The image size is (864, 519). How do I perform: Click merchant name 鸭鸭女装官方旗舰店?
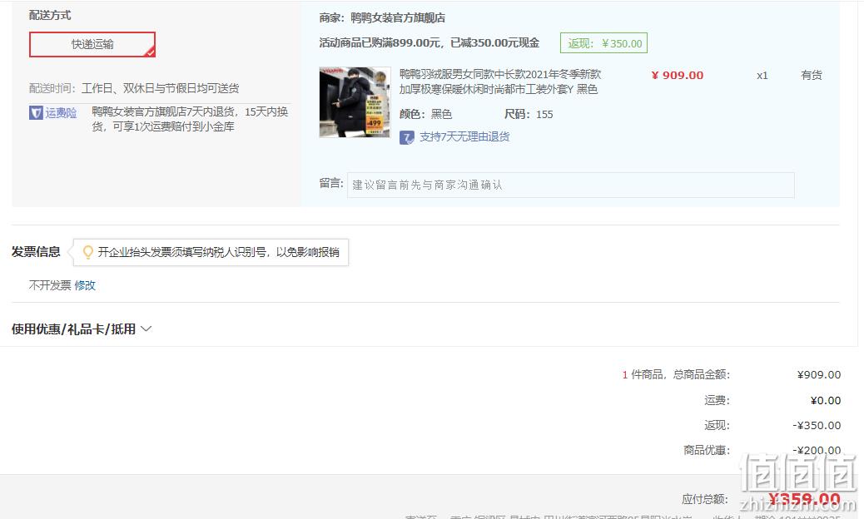coord(398,17)
